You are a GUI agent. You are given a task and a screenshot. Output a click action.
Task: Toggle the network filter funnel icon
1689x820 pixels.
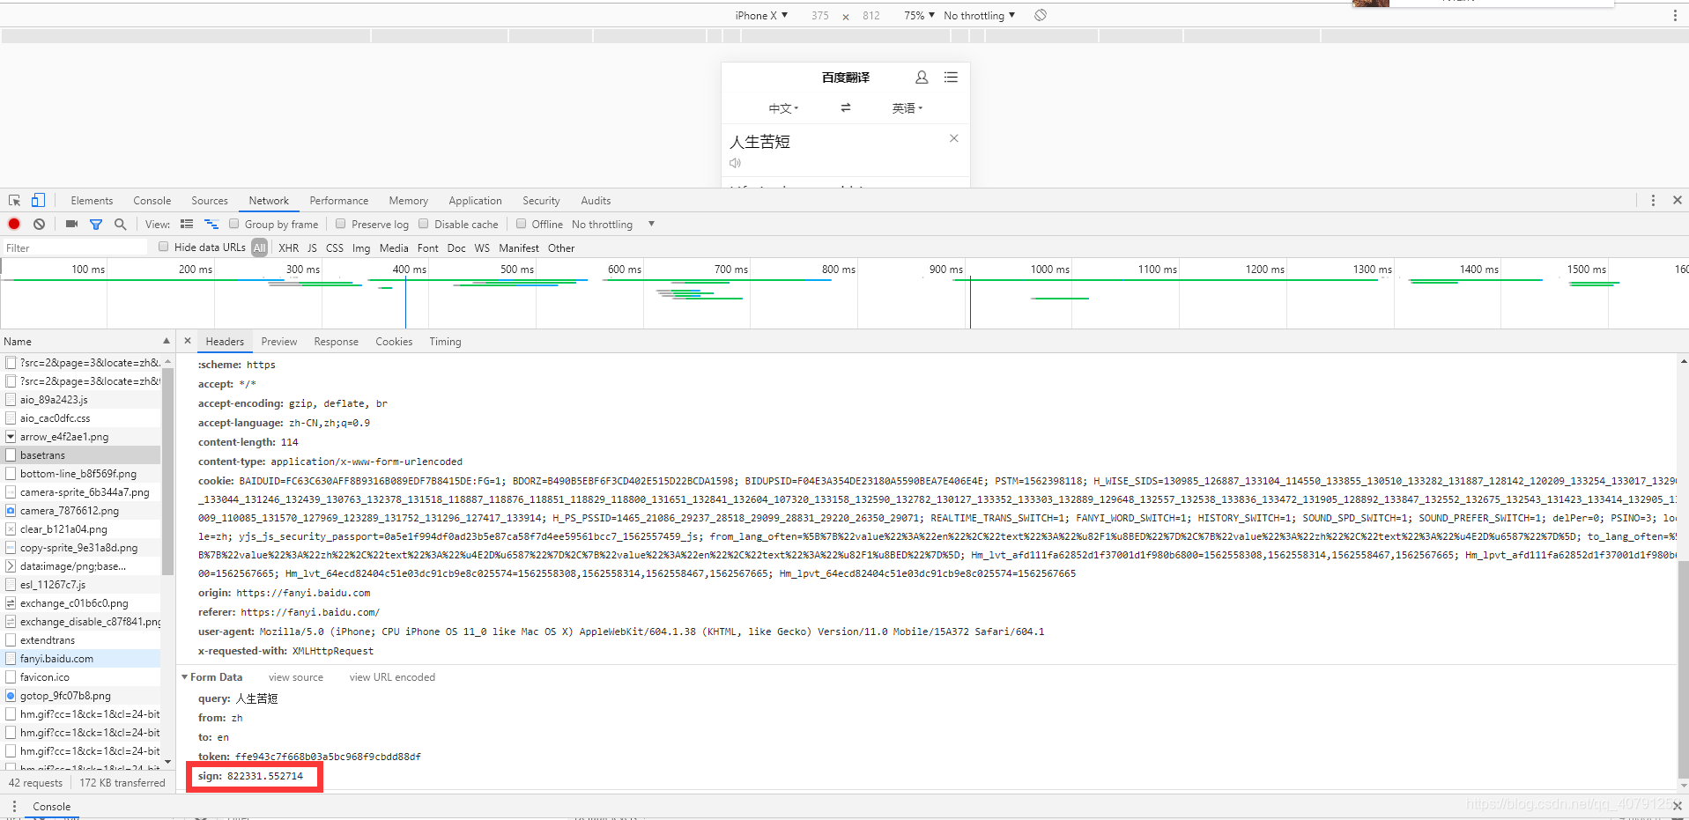point(96,225)
